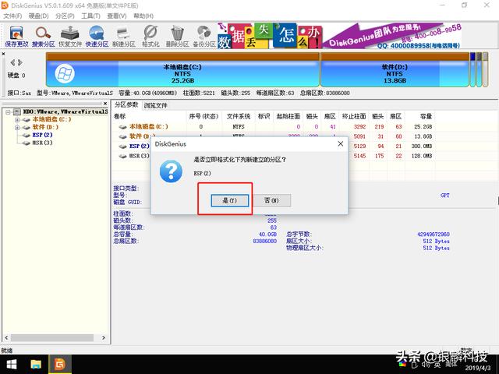Viewport: 499px width, 374px height.
Task: Open the 帮助(H) menu
Action: point(143,16)
